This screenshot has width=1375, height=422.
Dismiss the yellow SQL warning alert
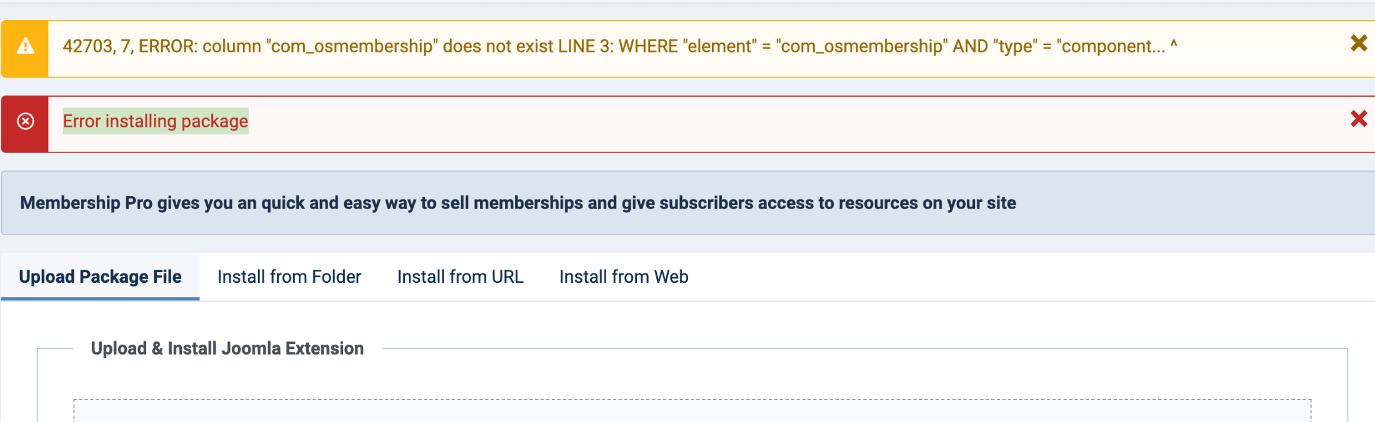[x=1359, y=43]
